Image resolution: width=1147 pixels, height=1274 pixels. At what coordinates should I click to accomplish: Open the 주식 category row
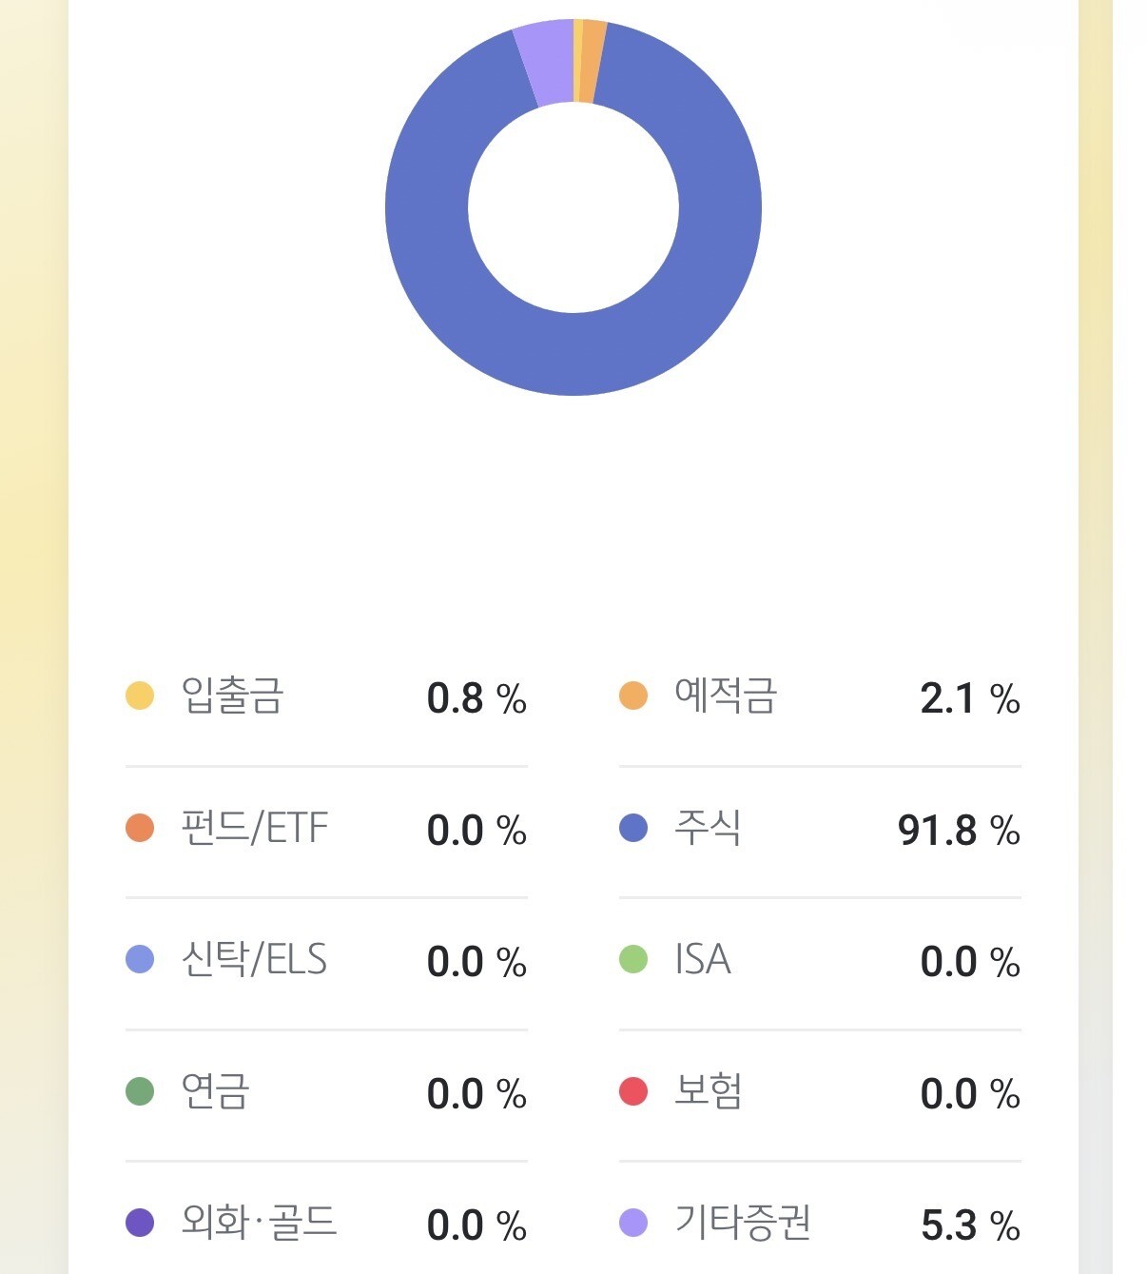point(820,829)
